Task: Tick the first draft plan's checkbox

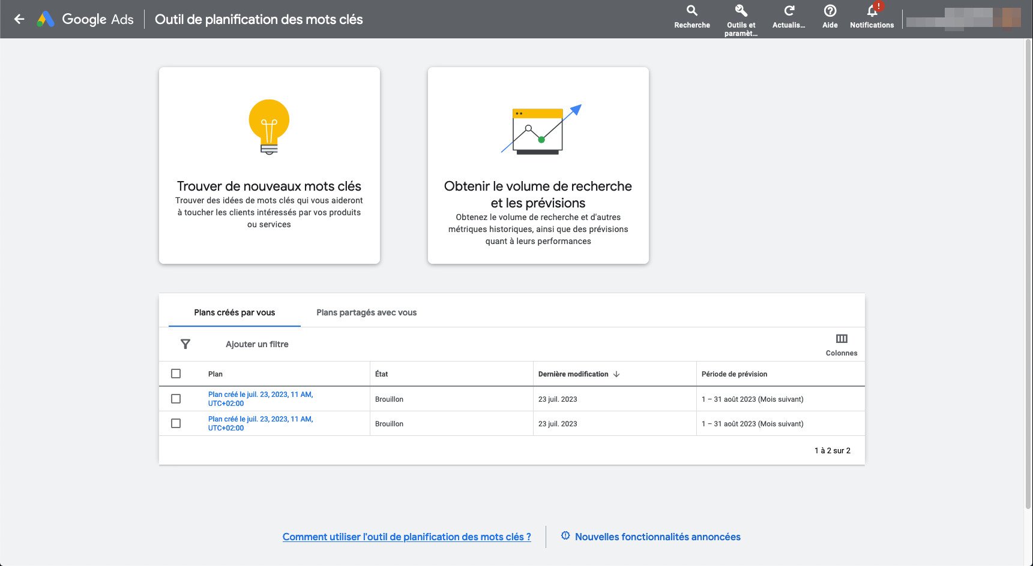Action: 176,399
